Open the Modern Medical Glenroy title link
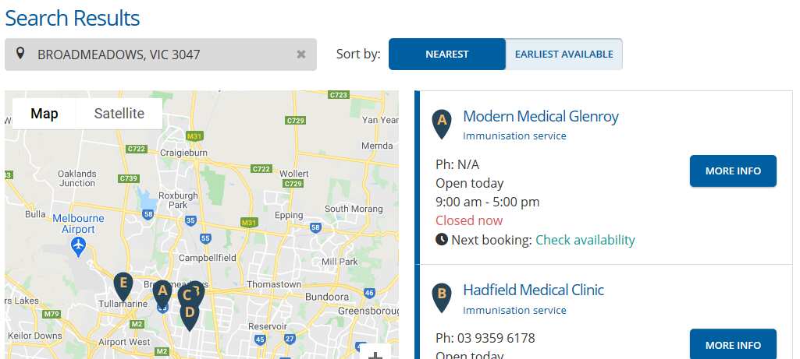 pos(541,117)
